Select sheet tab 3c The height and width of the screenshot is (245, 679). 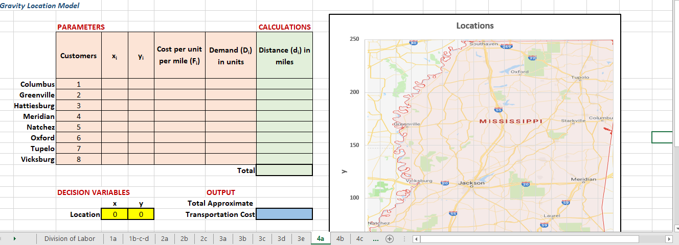(x=262, y=238)
